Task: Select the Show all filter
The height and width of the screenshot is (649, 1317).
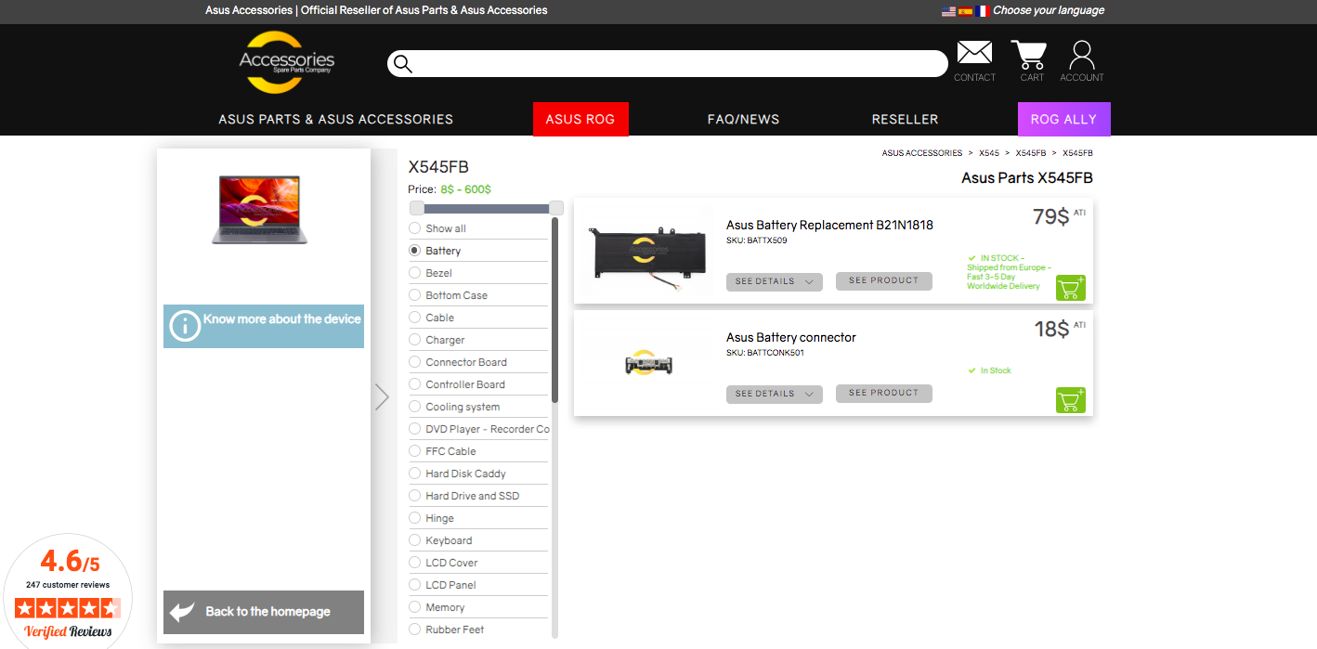Action: [415, 228]
